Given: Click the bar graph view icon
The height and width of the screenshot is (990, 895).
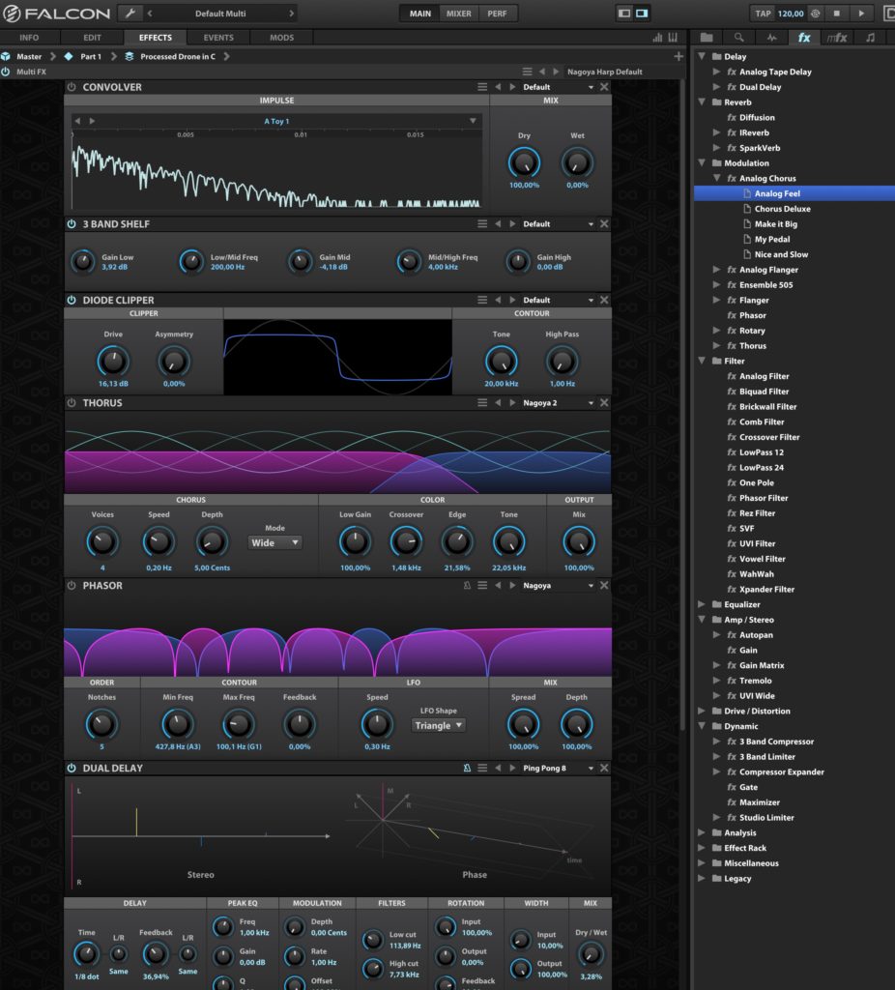Looking at the screenshot, I should point(657,38).
